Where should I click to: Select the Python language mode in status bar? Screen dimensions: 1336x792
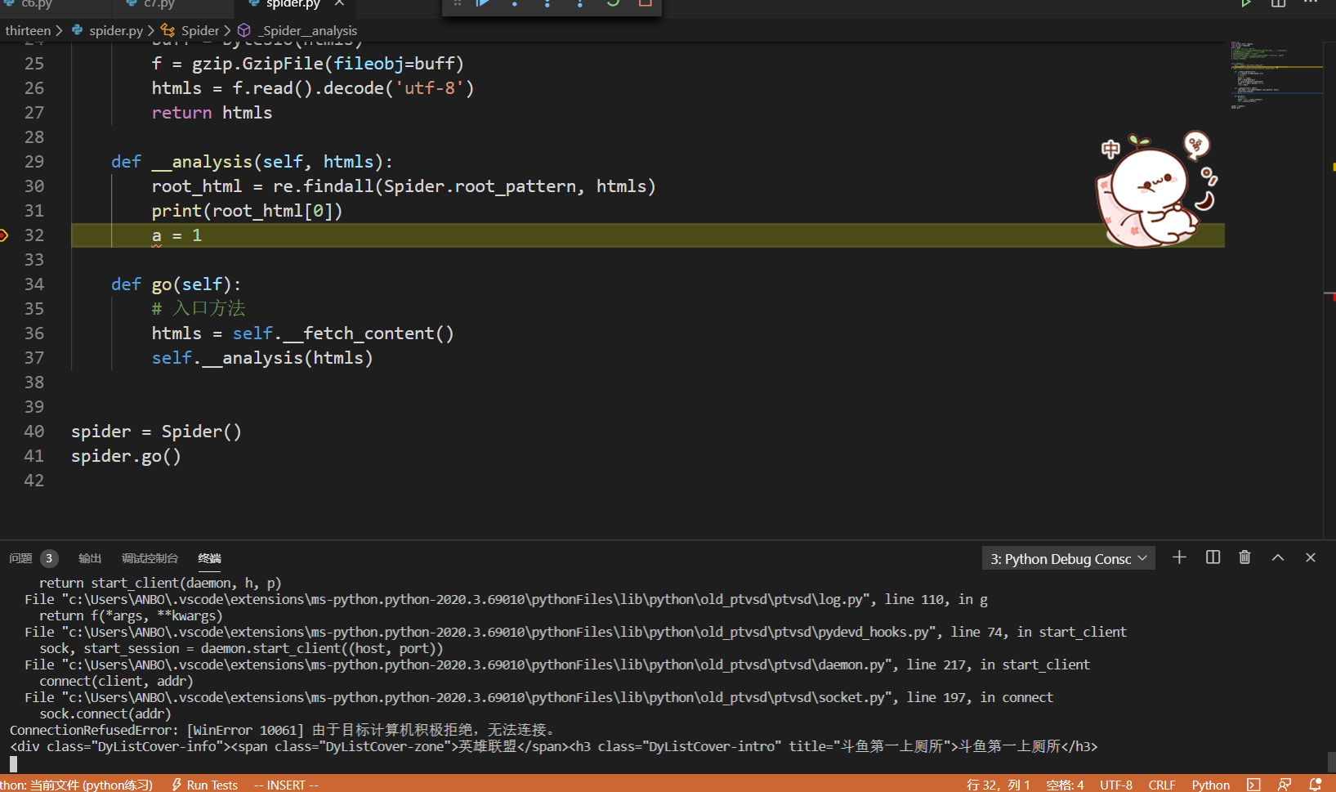1210,785
